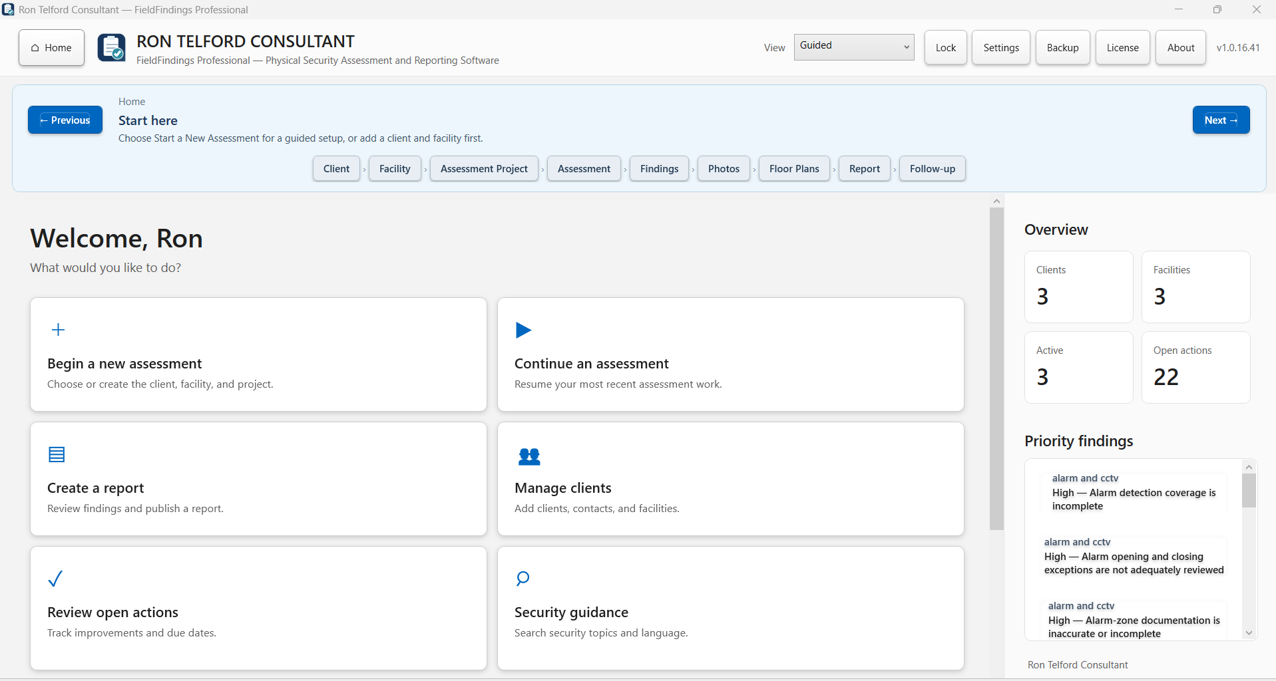Click the plus icon on Begin a new assessment

(x=58, y=330)
